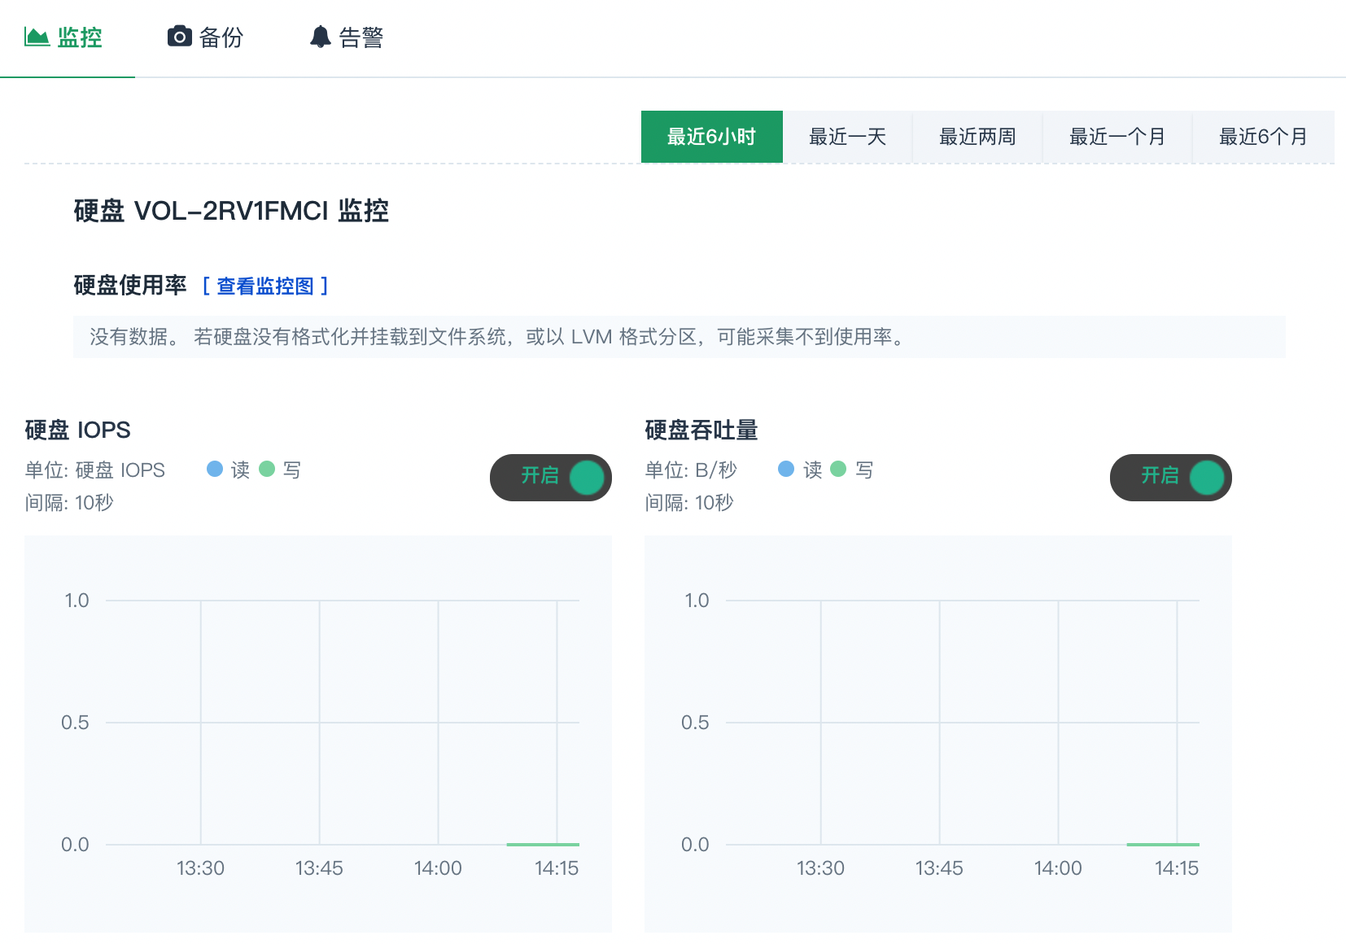The width and height of the screenshot is (1346, 944).
Task: Click the blue 读 legend dot in 硬盘吞吐量
Action: (786, 469)
